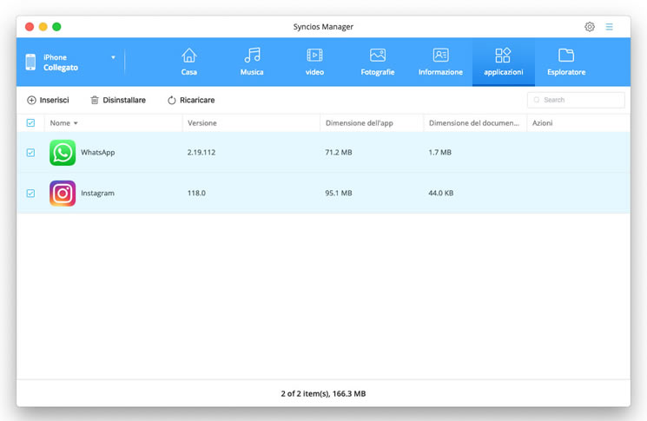The height and width of the screenshot is (421, 647).
Task: Open the Informazione tab
Action: tap(440, 62)
